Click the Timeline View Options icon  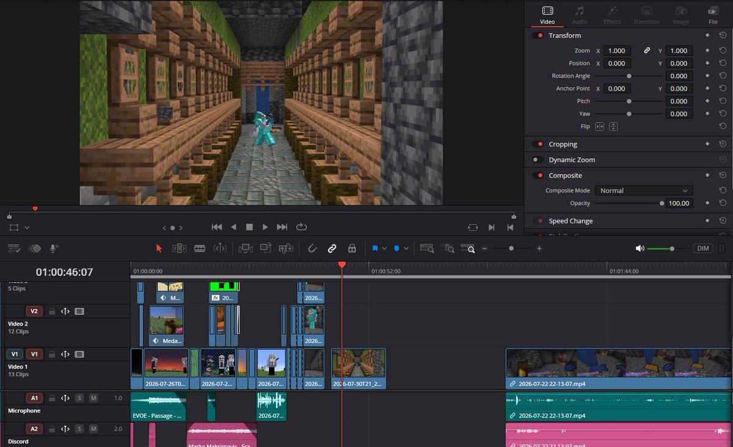pyautogui.click(x=13, y=249)
